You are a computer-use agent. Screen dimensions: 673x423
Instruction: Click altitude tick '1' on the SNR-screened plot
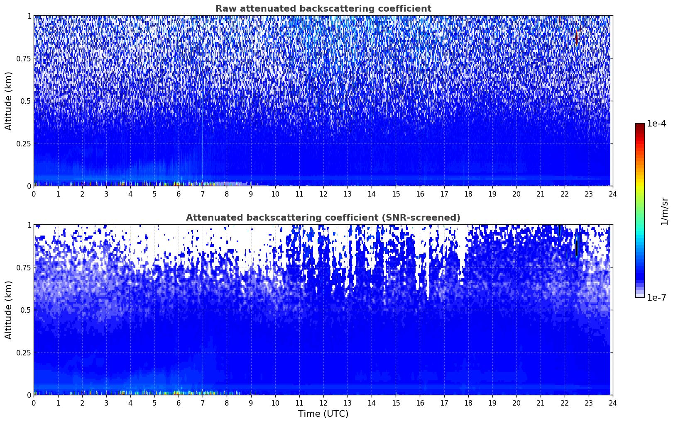[x=29, y=225]
